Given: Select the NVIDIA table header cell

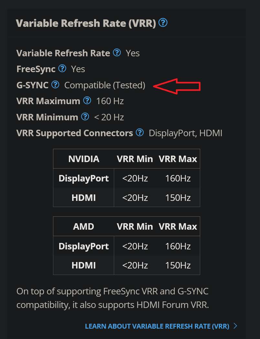Looking at the screenshot, I should click(83, 159).
